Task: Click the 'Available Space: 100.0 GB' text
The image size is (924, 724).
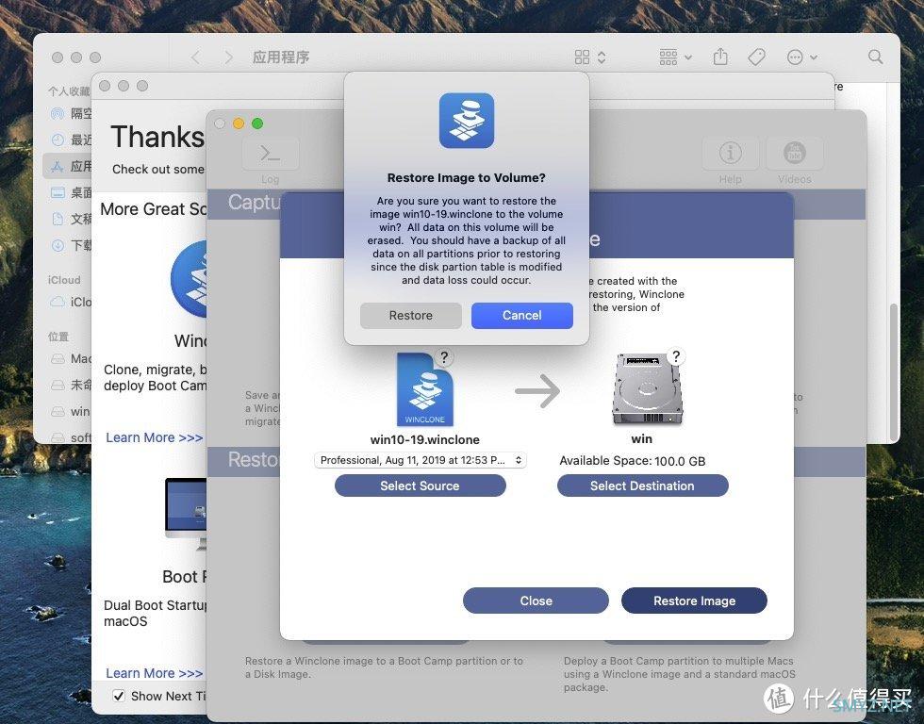Action: 633,461
